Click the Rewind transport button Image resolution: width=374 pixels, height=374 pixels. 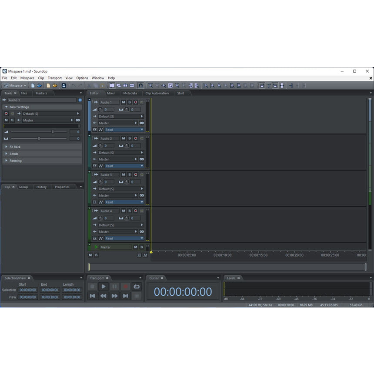(104, 296)
